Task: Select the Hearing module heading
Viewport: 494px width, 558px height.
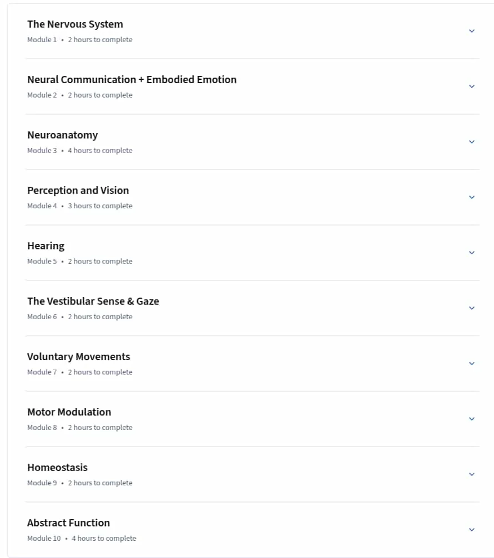Action: pyautogui.click(x=46, y=246)
